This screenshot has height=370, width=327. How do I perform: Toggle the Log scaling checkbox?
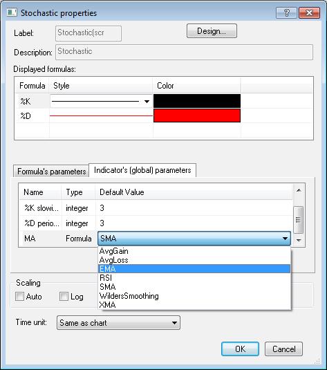coord(64,297)
